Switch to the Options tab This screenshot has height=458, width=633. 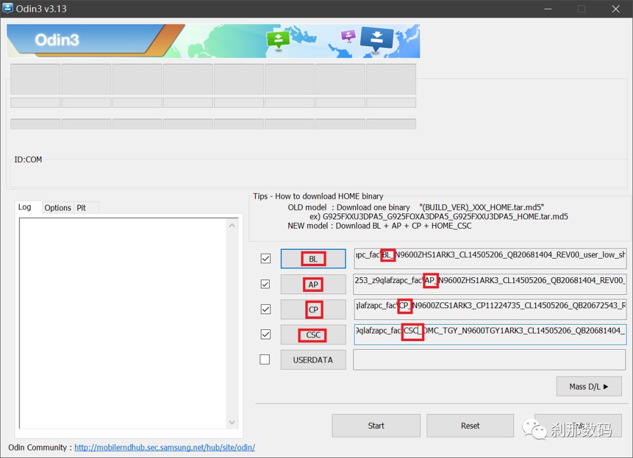[57, 208]
